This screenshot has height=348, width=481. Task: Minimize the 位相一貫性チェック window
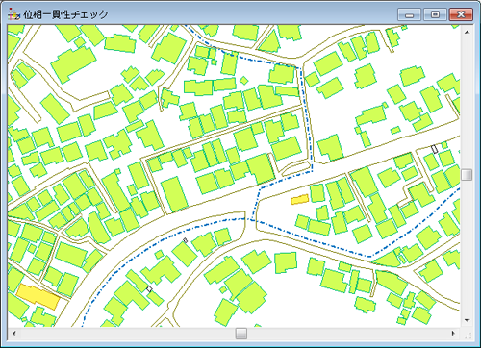tap(409, 14)
